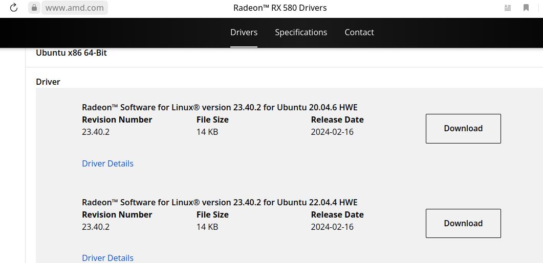543x263 pixels.
Task: Download the Ubuntu 20.04.6 HWE driver
Action: coord(463,129)
